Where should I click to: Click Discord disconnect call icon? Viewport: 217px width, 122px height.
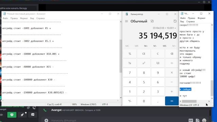(x=34, y=107)
